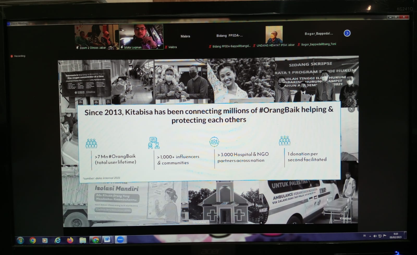Screen dimensions: 417x255
Task: Restore down the Zoom Meeting window
Action: pos(396,17)
